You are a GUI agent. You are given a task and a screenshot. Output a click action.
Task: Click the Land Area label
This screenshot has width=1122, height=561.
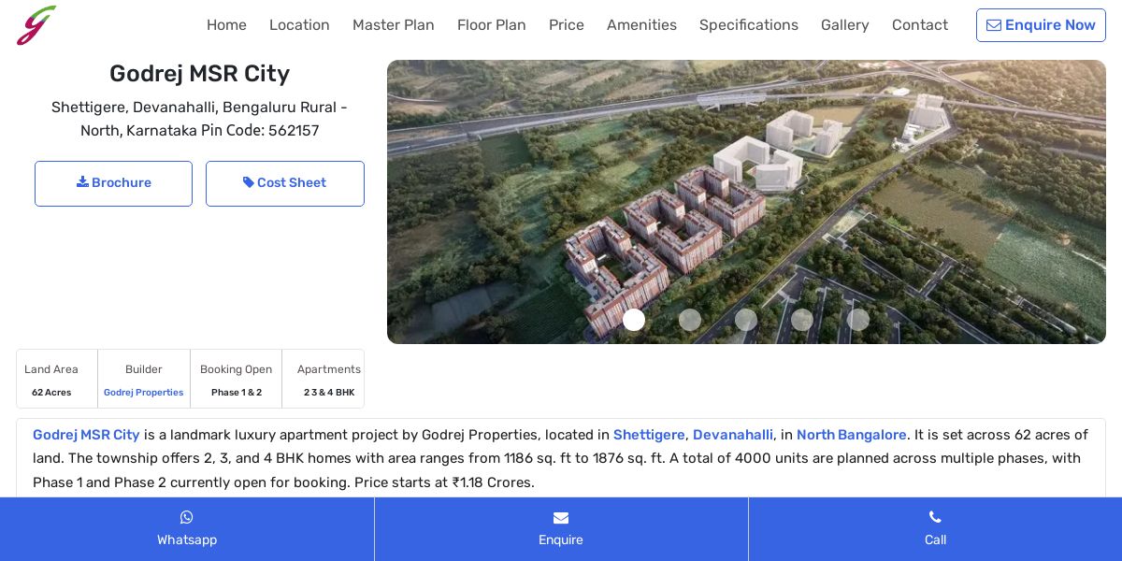[x=51, y=369]
